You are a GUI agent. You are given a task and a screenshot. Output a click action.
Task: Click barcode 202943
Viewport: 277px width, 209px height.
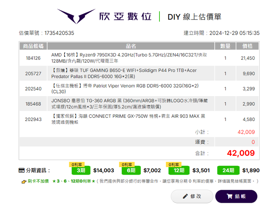[33, 119]
